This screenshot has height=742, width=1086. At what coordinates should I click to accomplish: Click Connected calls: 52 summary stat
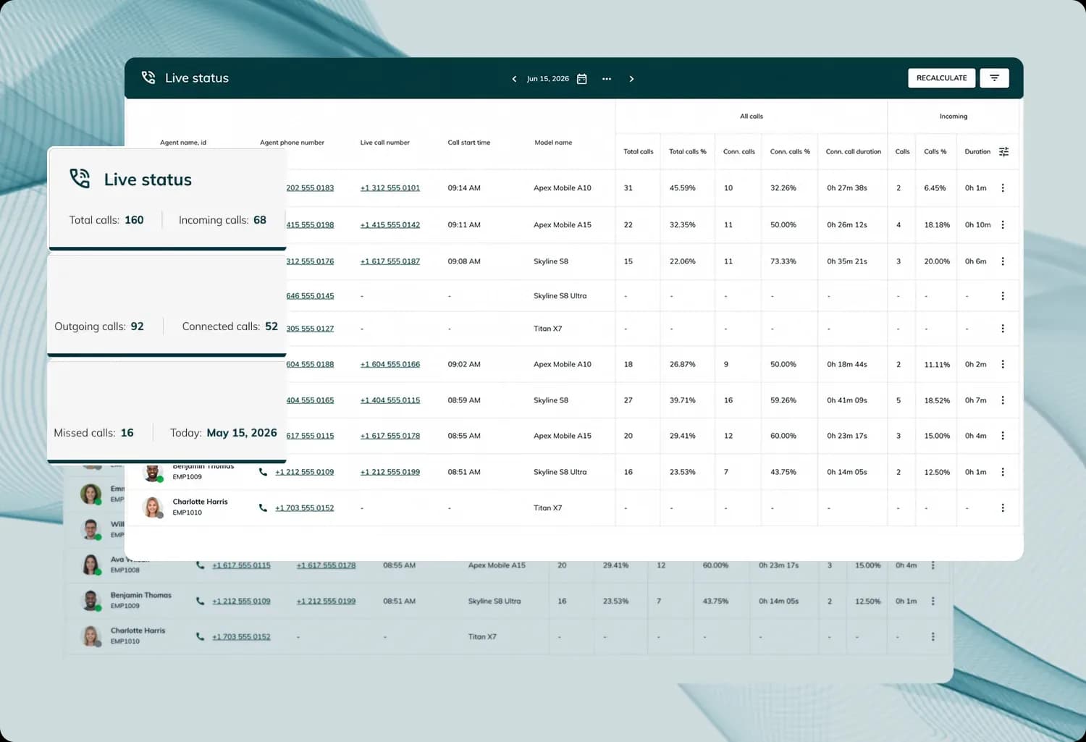pos(230,326)
